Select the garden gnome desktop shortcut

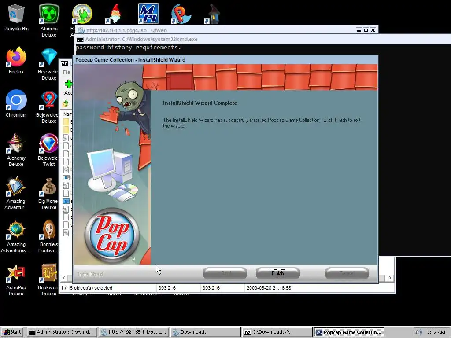115,14
